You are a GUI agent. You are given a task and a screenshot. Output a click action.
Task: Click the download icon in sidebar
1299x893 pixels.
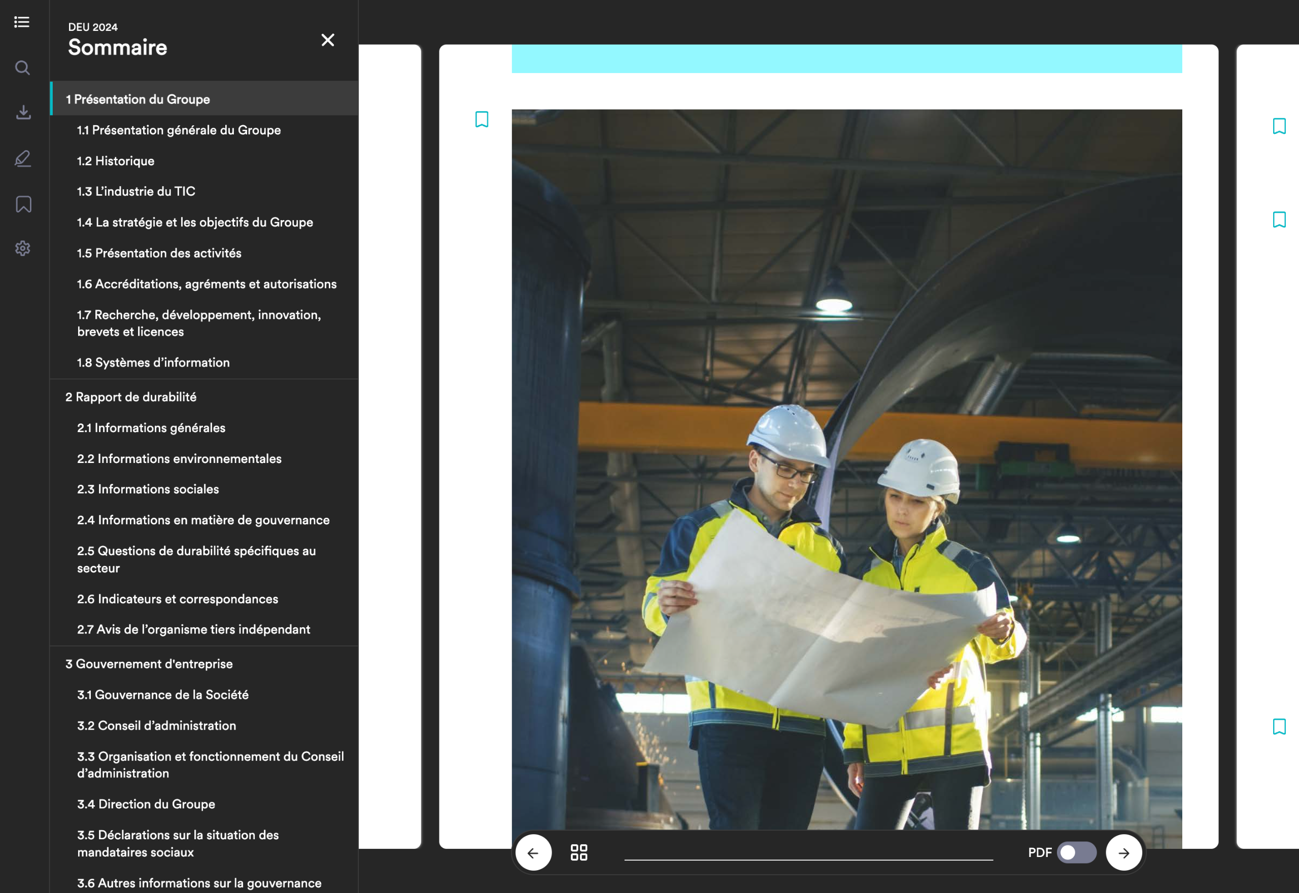(x=23, y=113)
